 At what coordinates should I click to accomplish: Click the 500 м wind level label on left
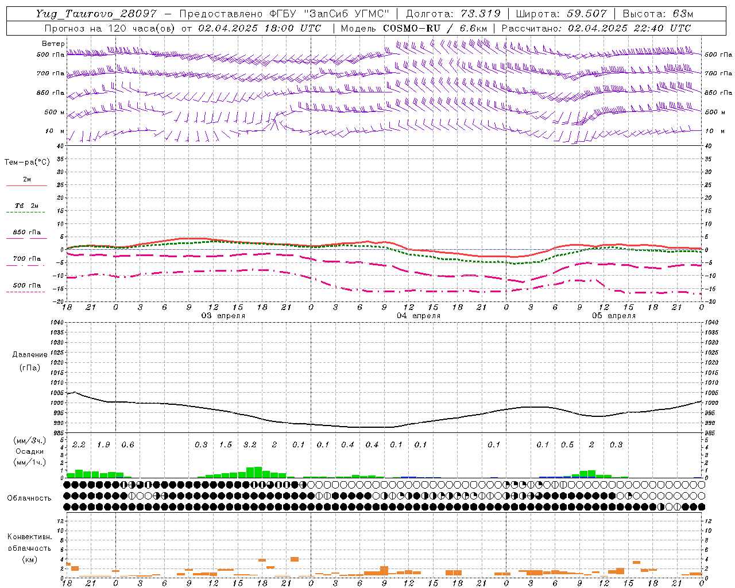click(x=55, y=112)
